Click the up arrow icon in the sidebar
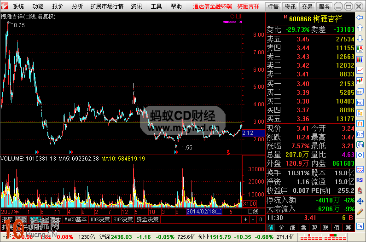The width and height of the screenshot is (366, 242). [x=360, y=28]
